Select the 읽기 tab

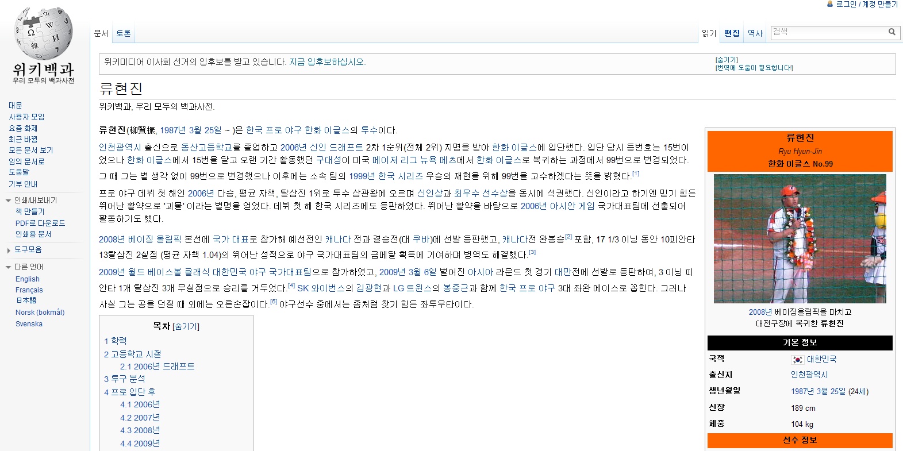(709, 33)
